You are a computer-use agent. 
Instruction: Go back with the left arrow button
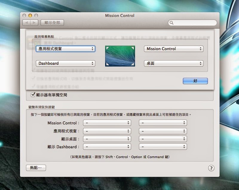(27, 23)
